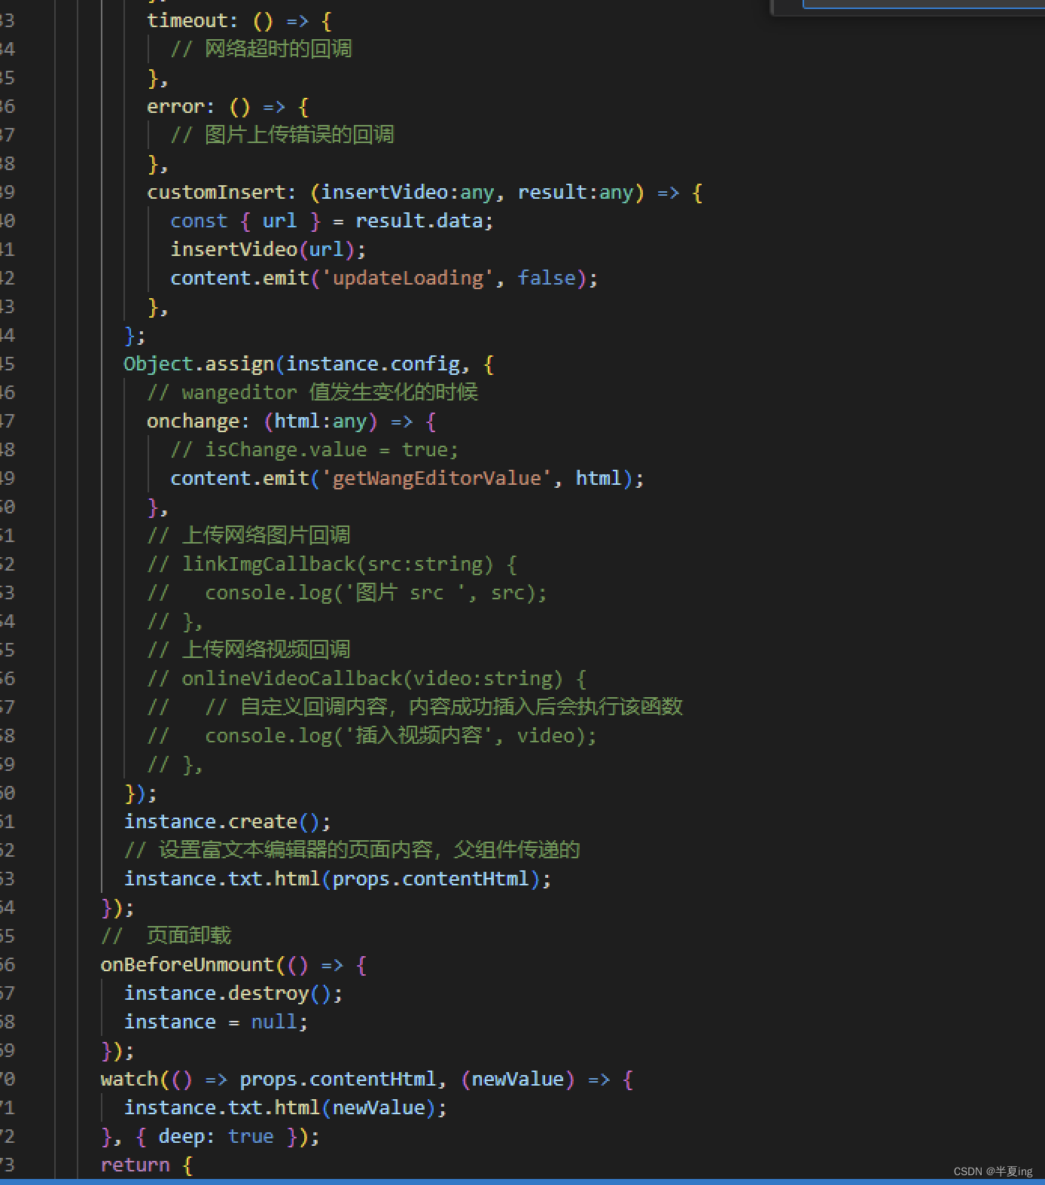Click 'result.data' in the const line

point(419,221)
